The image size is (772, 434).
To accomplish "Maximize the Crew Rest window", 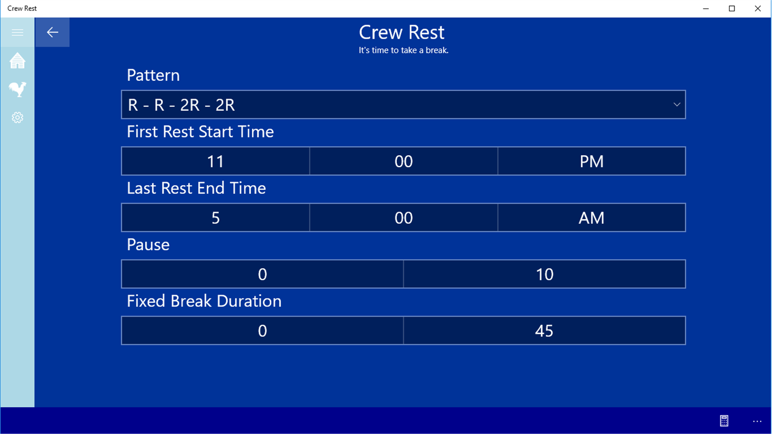I will tap(732, 9).
